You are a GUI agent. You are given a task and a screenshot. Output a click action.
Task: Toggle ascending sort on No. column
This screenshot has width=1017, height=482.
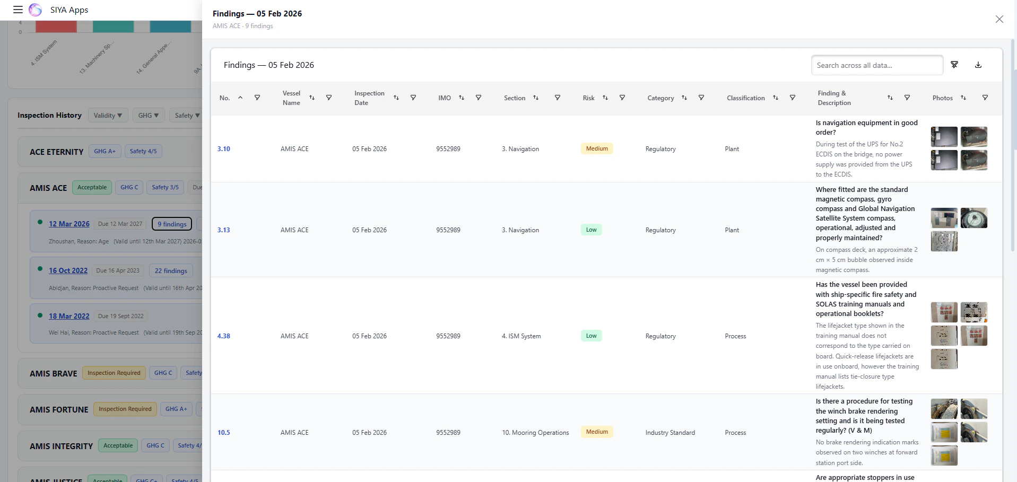pyautogui.click(x=240, y=98)
